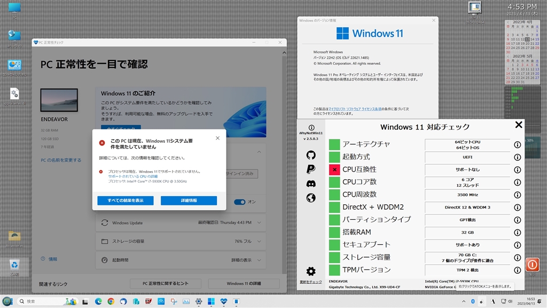Collapse the backup section chevron in PC Health Check
The height and width of the screenshot is (308, 547).
tap(259, 152)
